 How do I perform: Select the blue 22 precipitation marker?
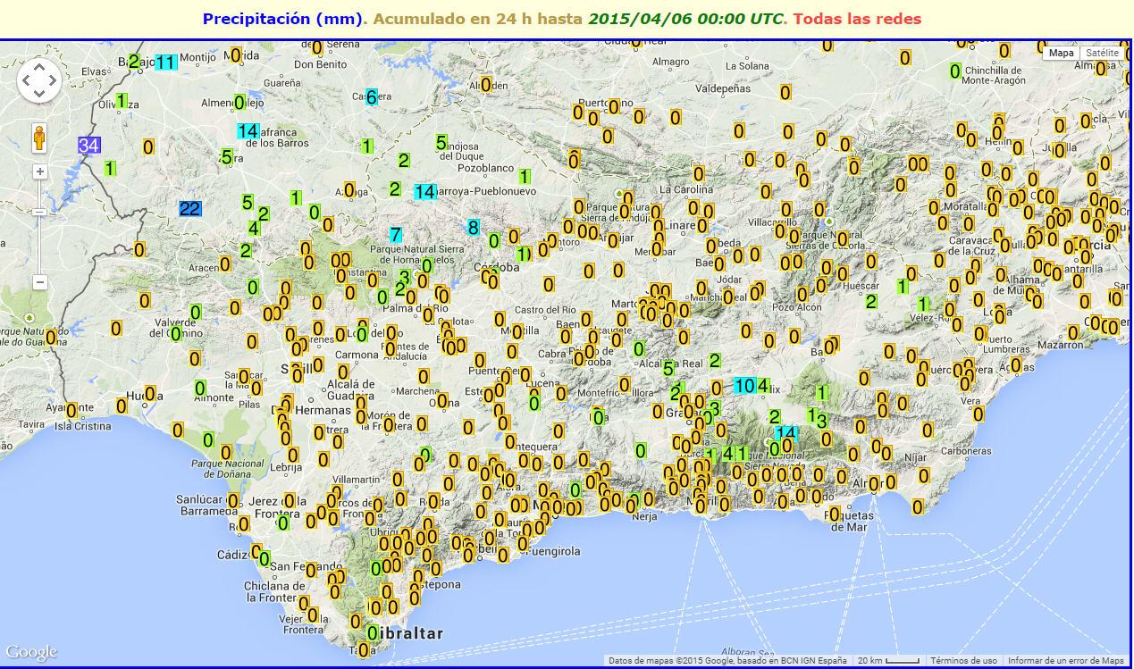189,209
